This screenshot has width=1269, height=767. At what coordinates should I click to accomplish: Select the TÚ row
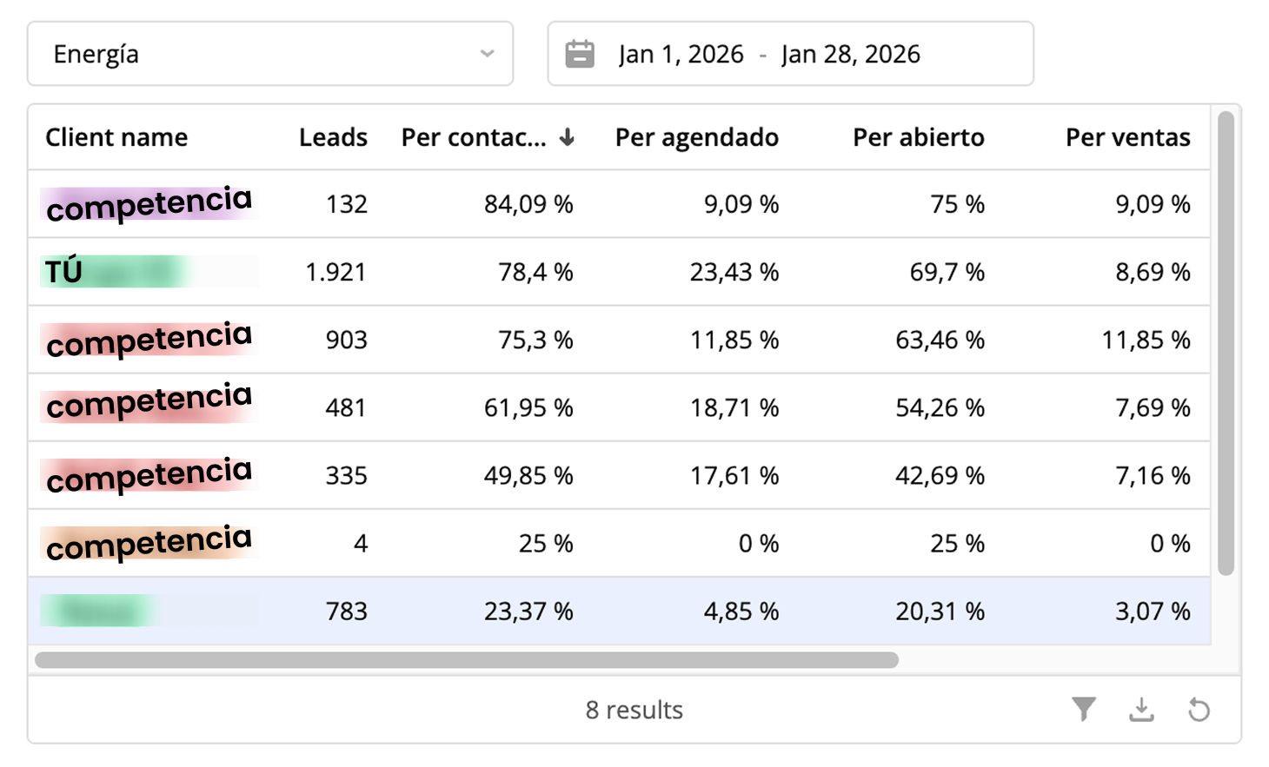click(x=608, y=272)
